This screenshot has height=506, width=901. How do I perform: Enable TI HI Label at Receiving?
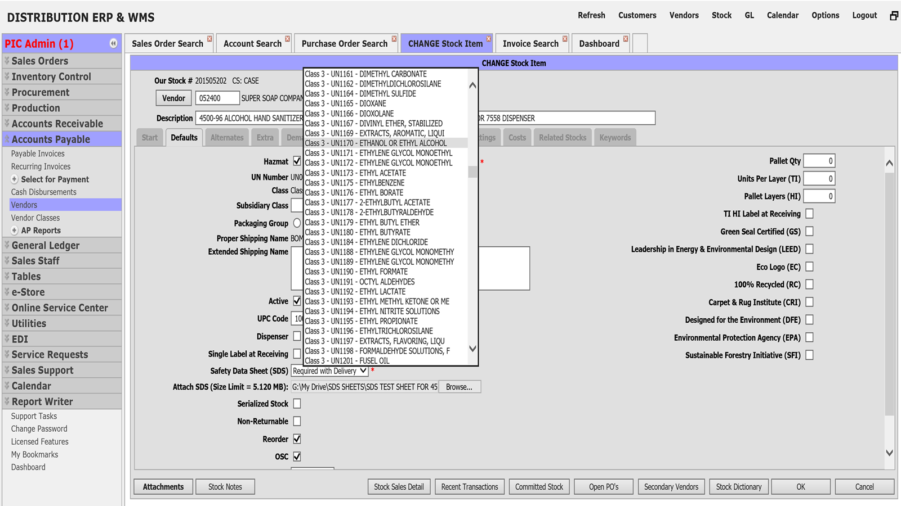coord(809,214)
